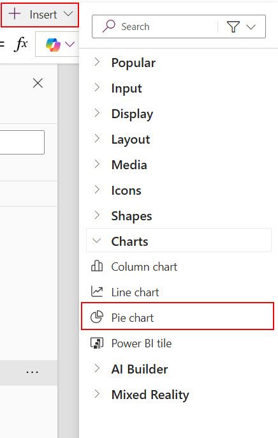The width and height of the screenshot is (278, 438).
Task: Click the Power BI tile icon
Action: (x=97, y=343)
